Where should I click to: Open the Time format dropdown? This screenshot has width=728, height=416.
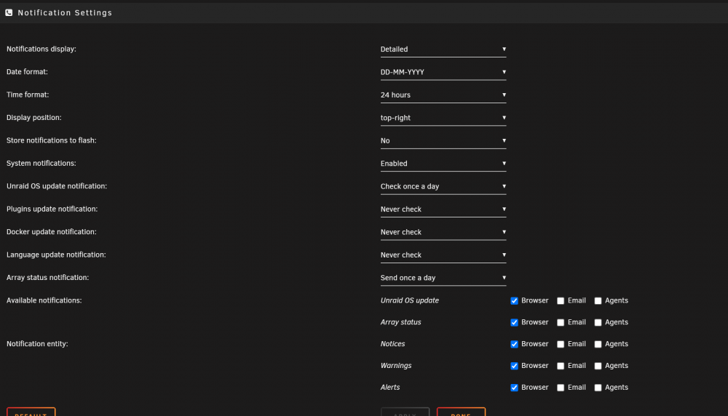443,95
